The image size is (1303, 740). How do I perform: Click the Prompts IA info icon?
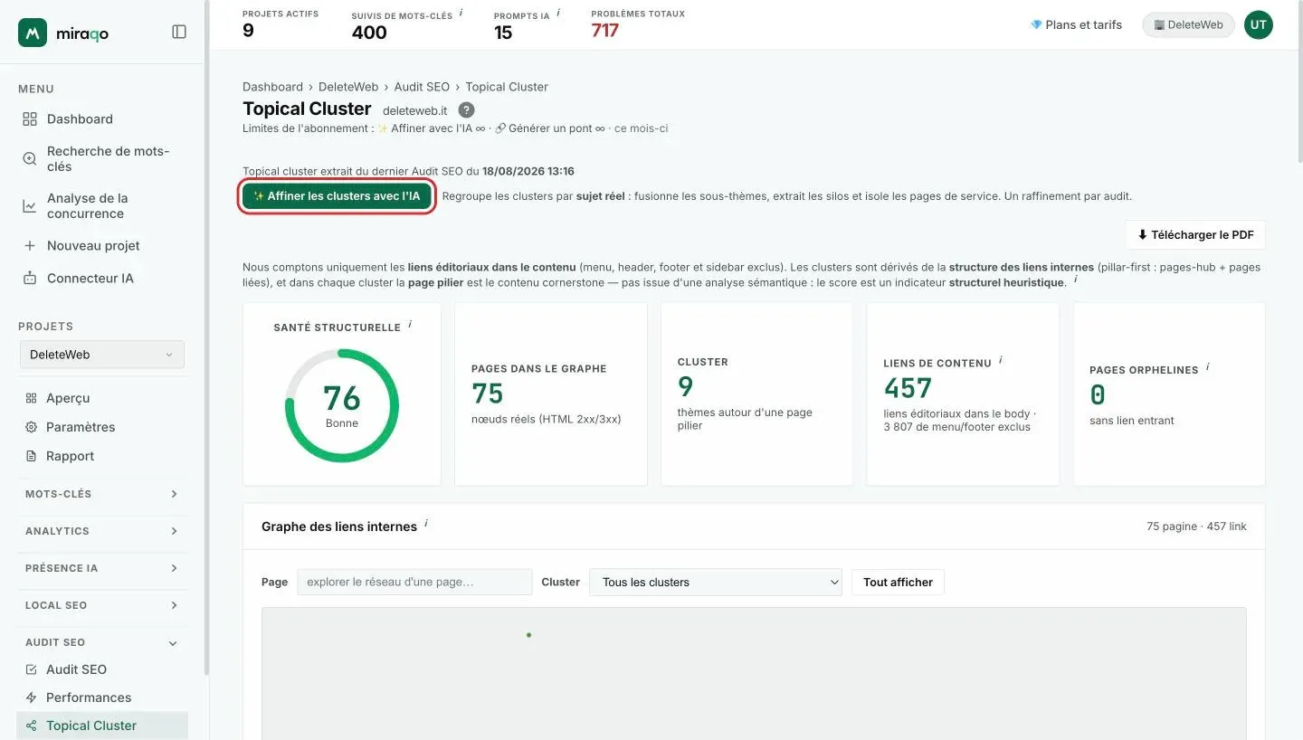point(558,13)
